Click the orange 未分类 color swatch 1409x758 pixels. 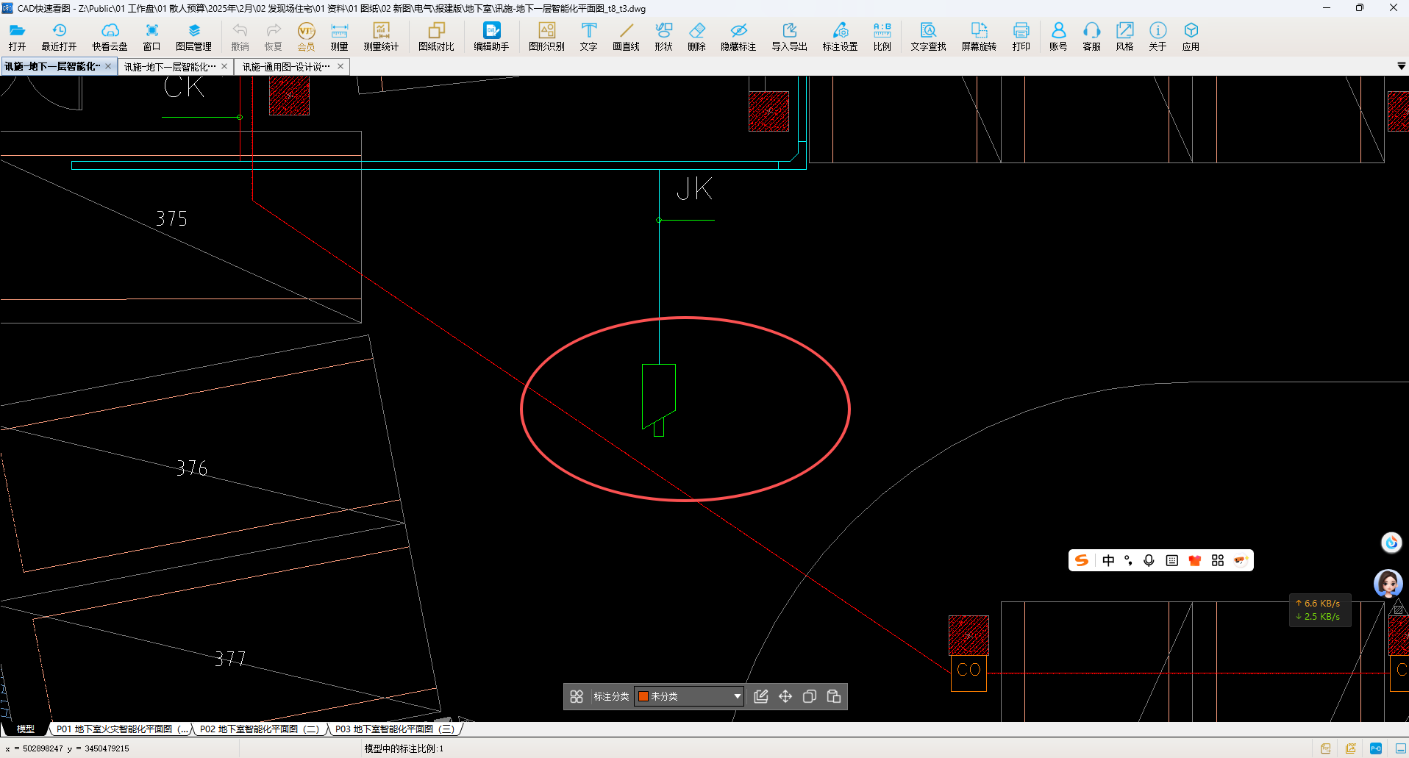(x=643, y=696)
